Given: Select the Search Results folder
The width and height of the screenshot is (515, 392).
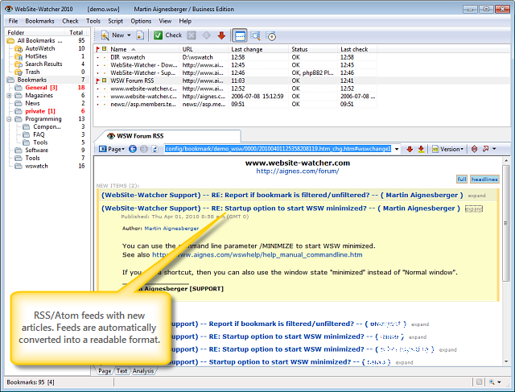Looking at the screenshot, I should coord(43,64).
